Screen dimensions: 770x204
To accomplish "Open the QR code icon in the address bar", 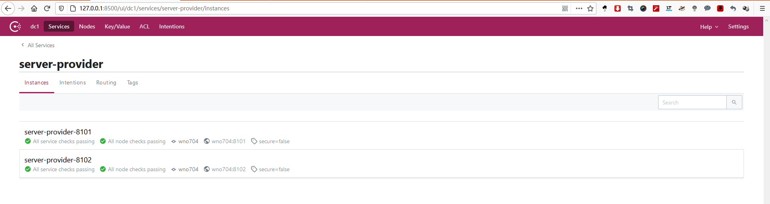I will [x=565, y=8].
